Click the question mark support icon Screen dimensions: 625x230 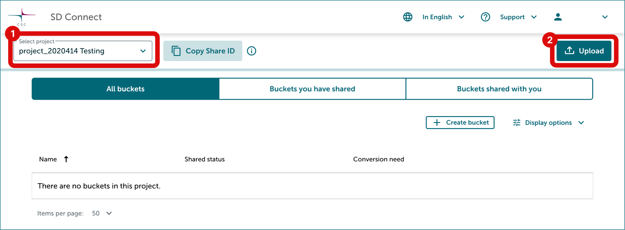[x=485, y=17]
